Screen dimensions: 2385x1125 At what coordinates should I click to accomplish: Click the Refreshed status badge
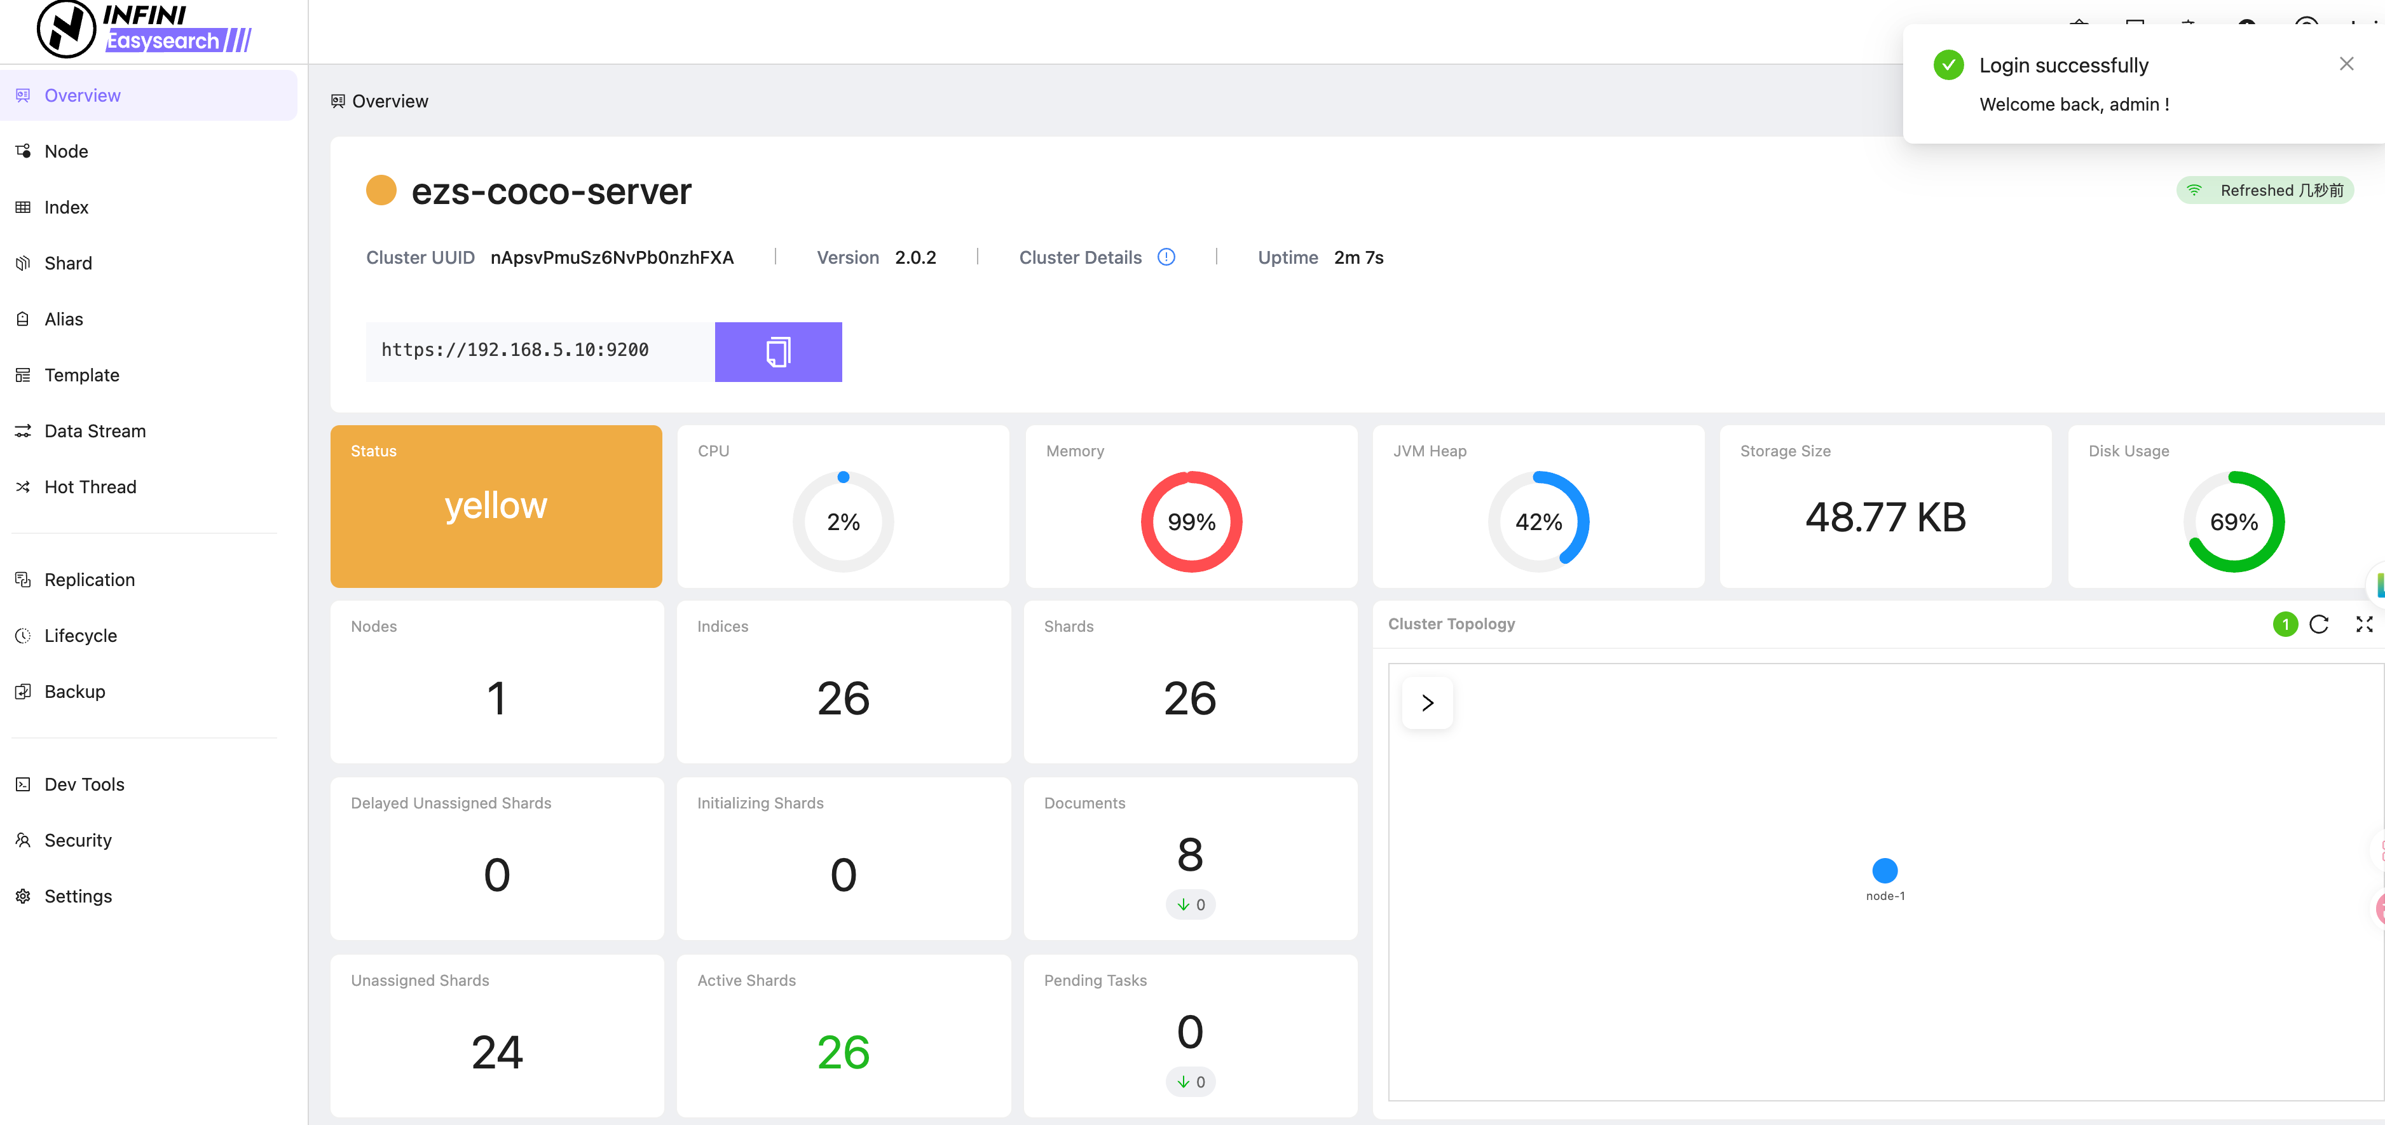2265,190
